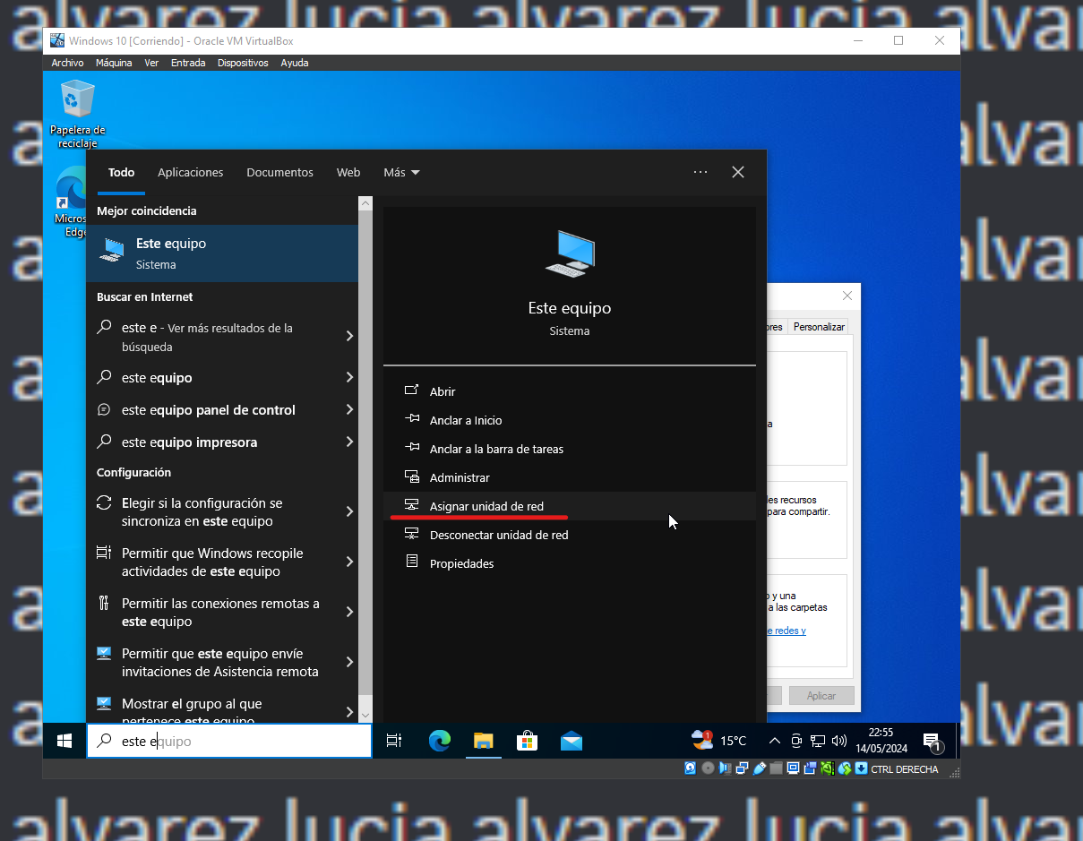Open Microsoft Edge from the taskbar
The image size is (1083, 841).
pos(439,741)
